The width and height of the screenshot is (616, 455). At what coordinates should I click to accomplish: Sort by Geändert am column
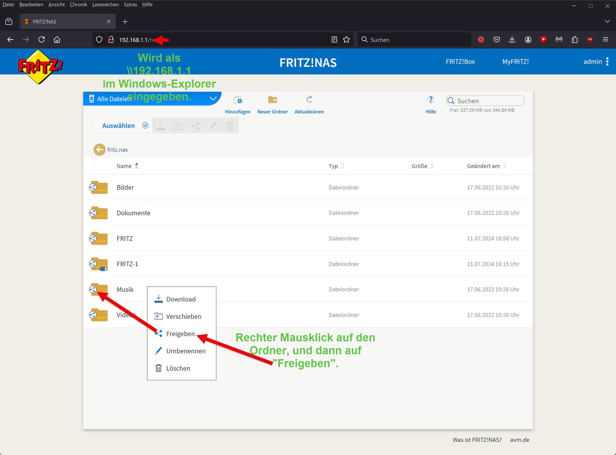487,166
